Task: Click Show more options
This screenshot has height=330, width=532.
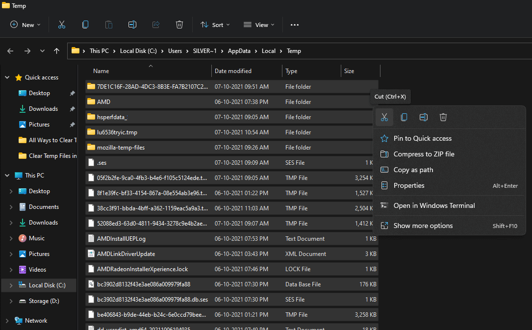Action: tap(423, 226)
